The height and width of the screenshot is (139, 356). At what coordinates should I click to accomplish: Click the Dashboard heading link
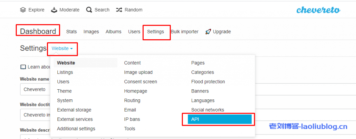[x=38, y=31]
